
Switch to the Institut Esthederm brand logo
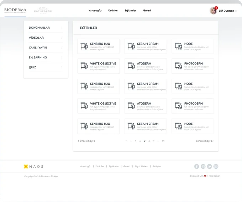pyautogui.click(x=43, y=10)
